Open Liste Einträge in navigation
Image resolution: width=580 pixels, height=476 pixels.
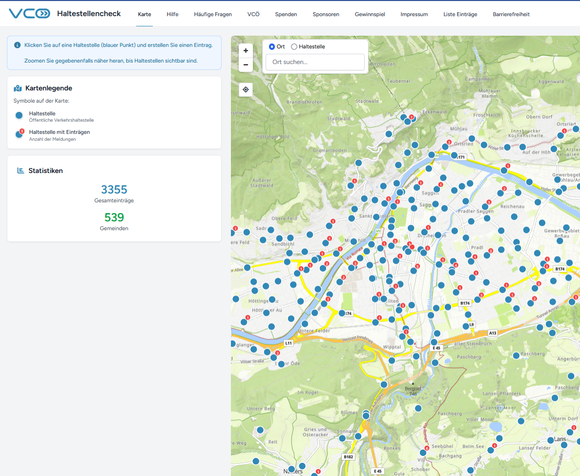click(x=460, y=14)
